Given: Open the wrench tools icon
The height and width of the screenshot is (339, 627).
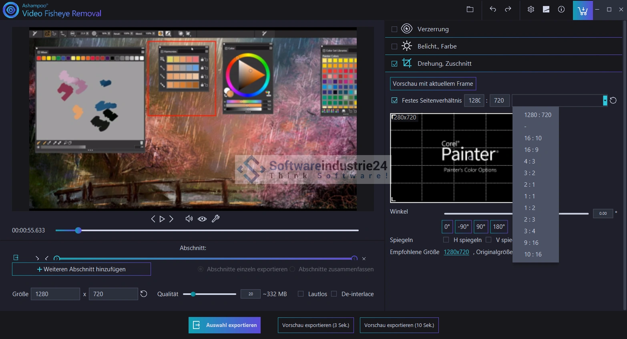Looking at the screenshot, I should (x=215, y=219).
